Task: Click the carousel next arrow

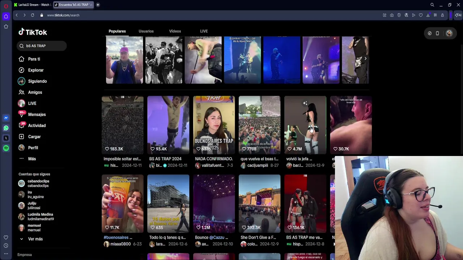Action: (365, 58)
